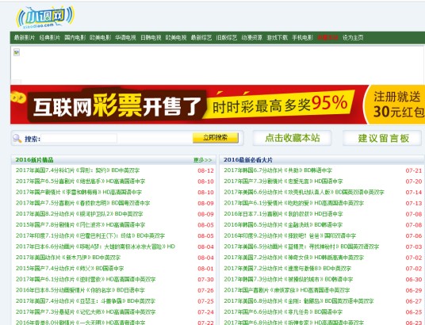Open 欧美电影 in navigation bar

tap(100, 38)
